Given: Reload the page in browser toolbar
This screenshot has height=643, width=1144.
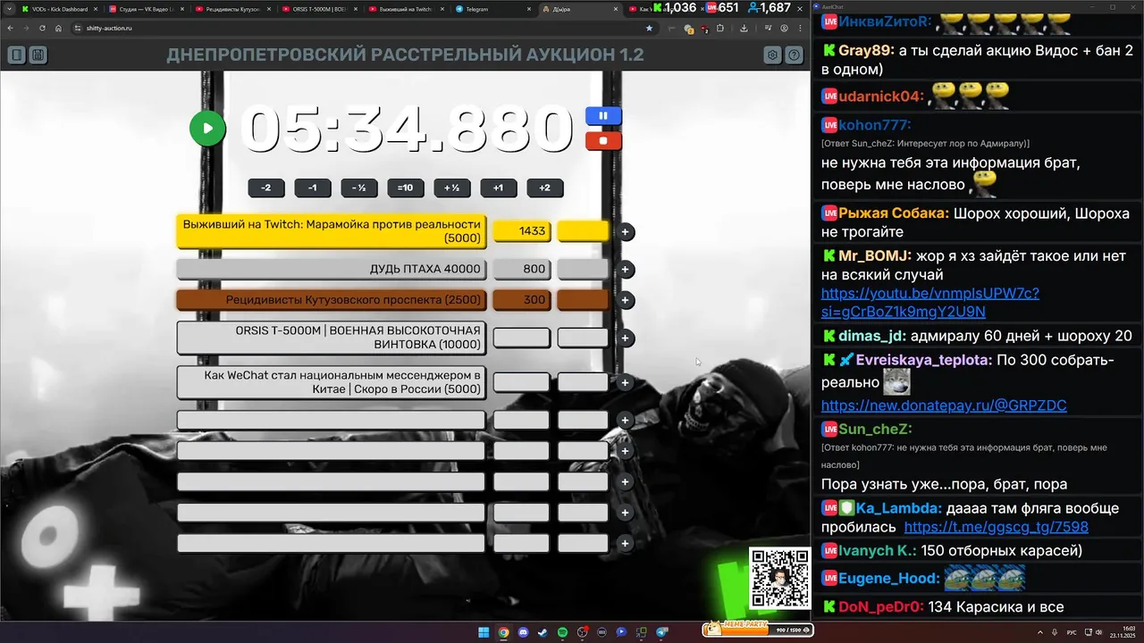Looking at the screenshot, I should [x=42, y=28].
